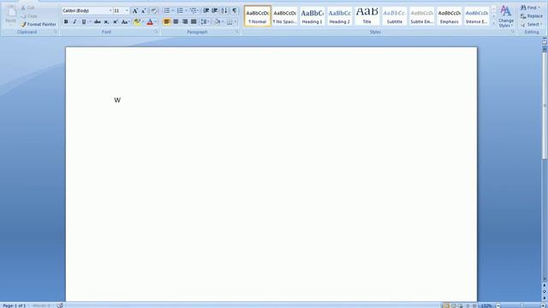
Task: Click the Bullets list icon
Action: tap(167, 11)
